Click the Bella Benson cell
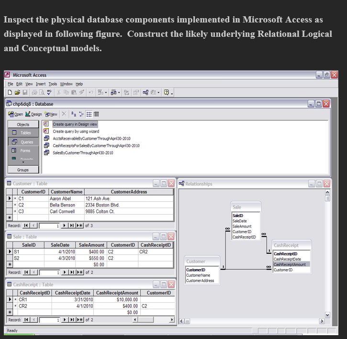Image resolution: width=347 pixels, height=339 pixels. pyautogui.click(x=67, y=205)
